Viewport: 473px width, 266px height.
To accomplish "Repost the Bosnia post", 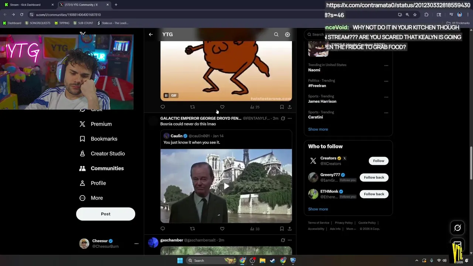I will pyautogui.click(x=192, y=229).
